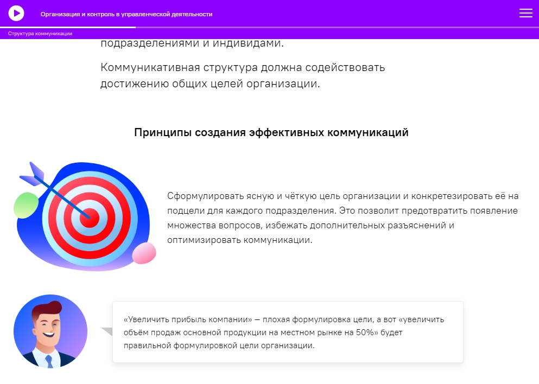Screen dimensions: 539x384
Task: Click the white play logo icon
Action: (16, 13)
